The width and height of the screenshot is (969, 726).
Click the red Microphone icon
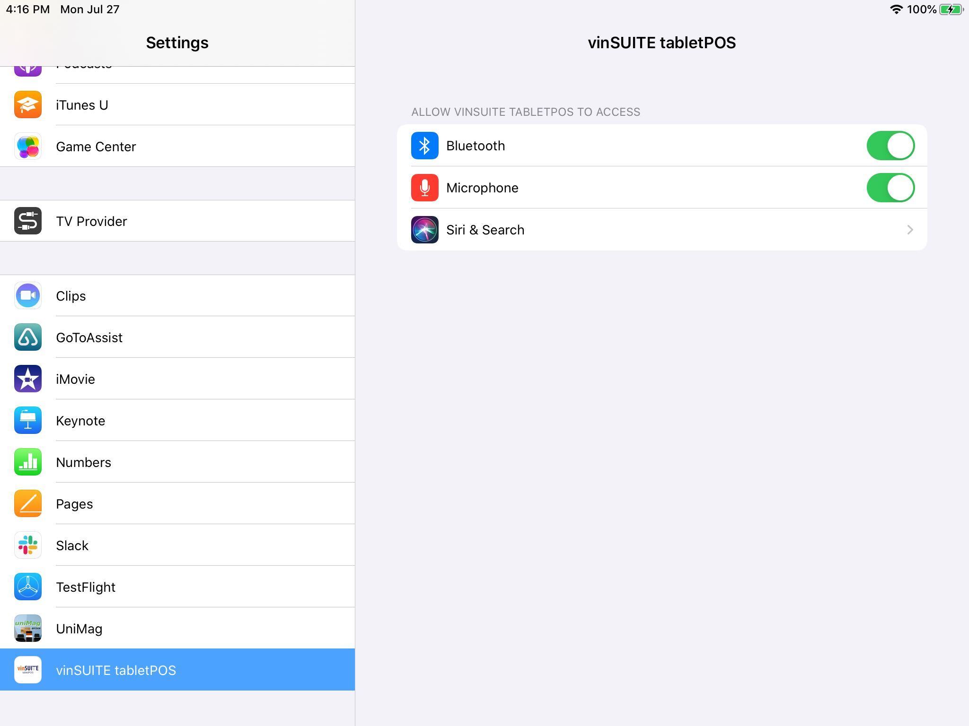(424, 187)
